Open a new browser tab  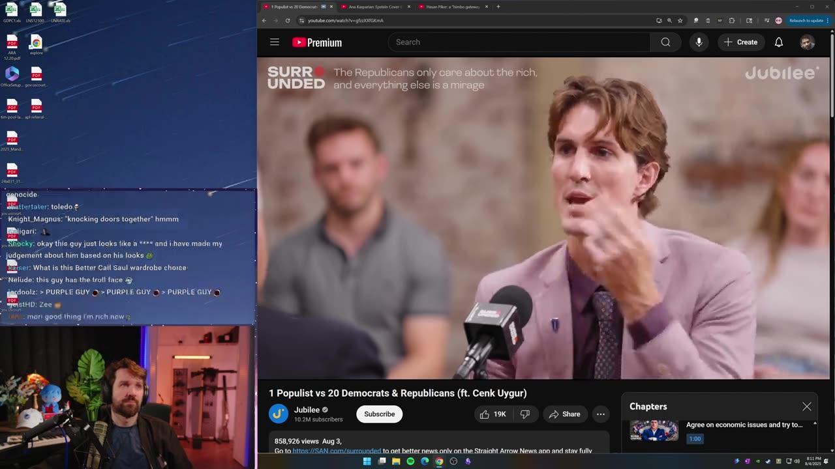(498, 7)
